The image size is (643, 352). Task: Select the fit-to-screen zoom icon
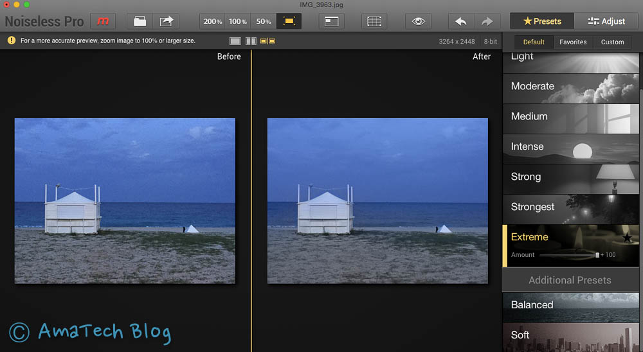pos(289,21)
